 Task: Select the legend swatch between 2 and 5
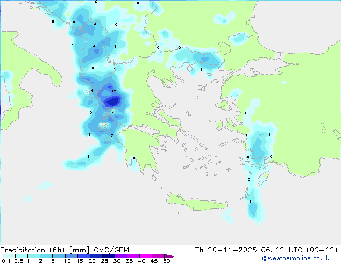pyautogui.click(x=46, y=256)
